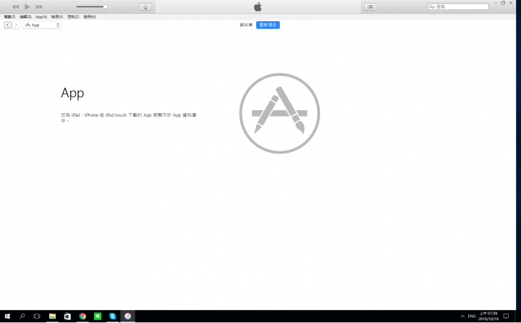Select the blue 更新項目 tab

point(268,25)
